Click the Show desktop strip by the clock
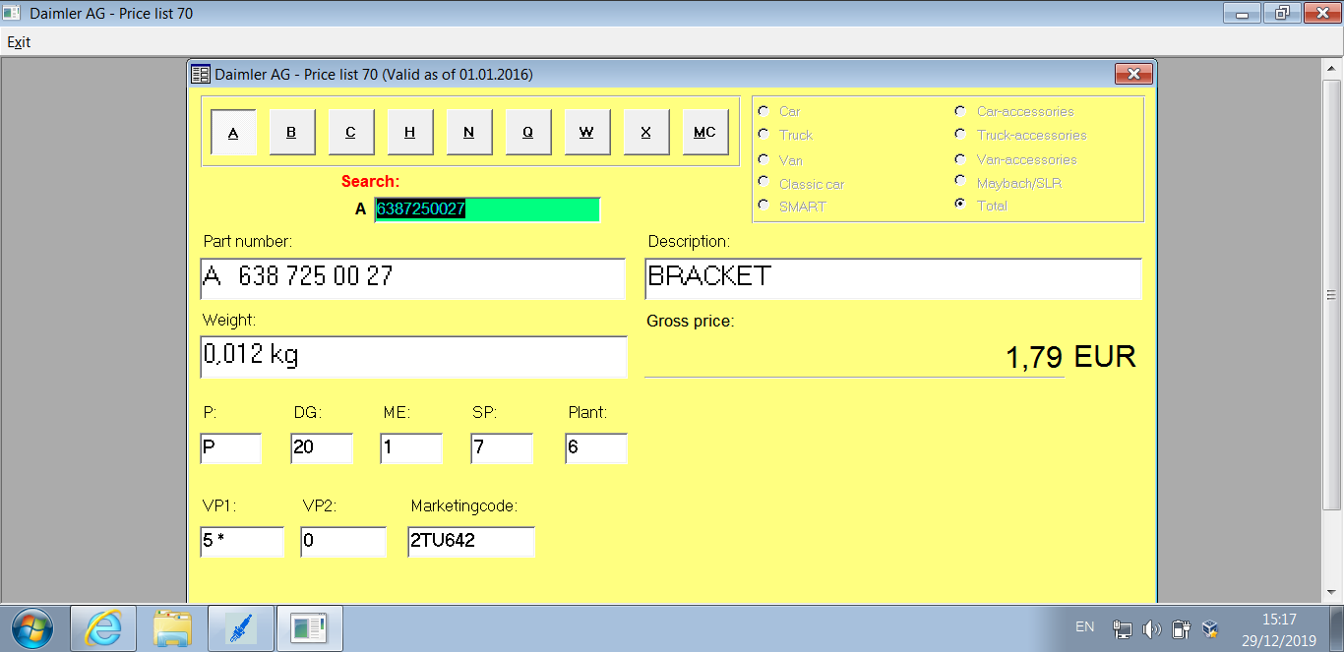Screen dimensions: 1344x652 tap(1337, 627)
